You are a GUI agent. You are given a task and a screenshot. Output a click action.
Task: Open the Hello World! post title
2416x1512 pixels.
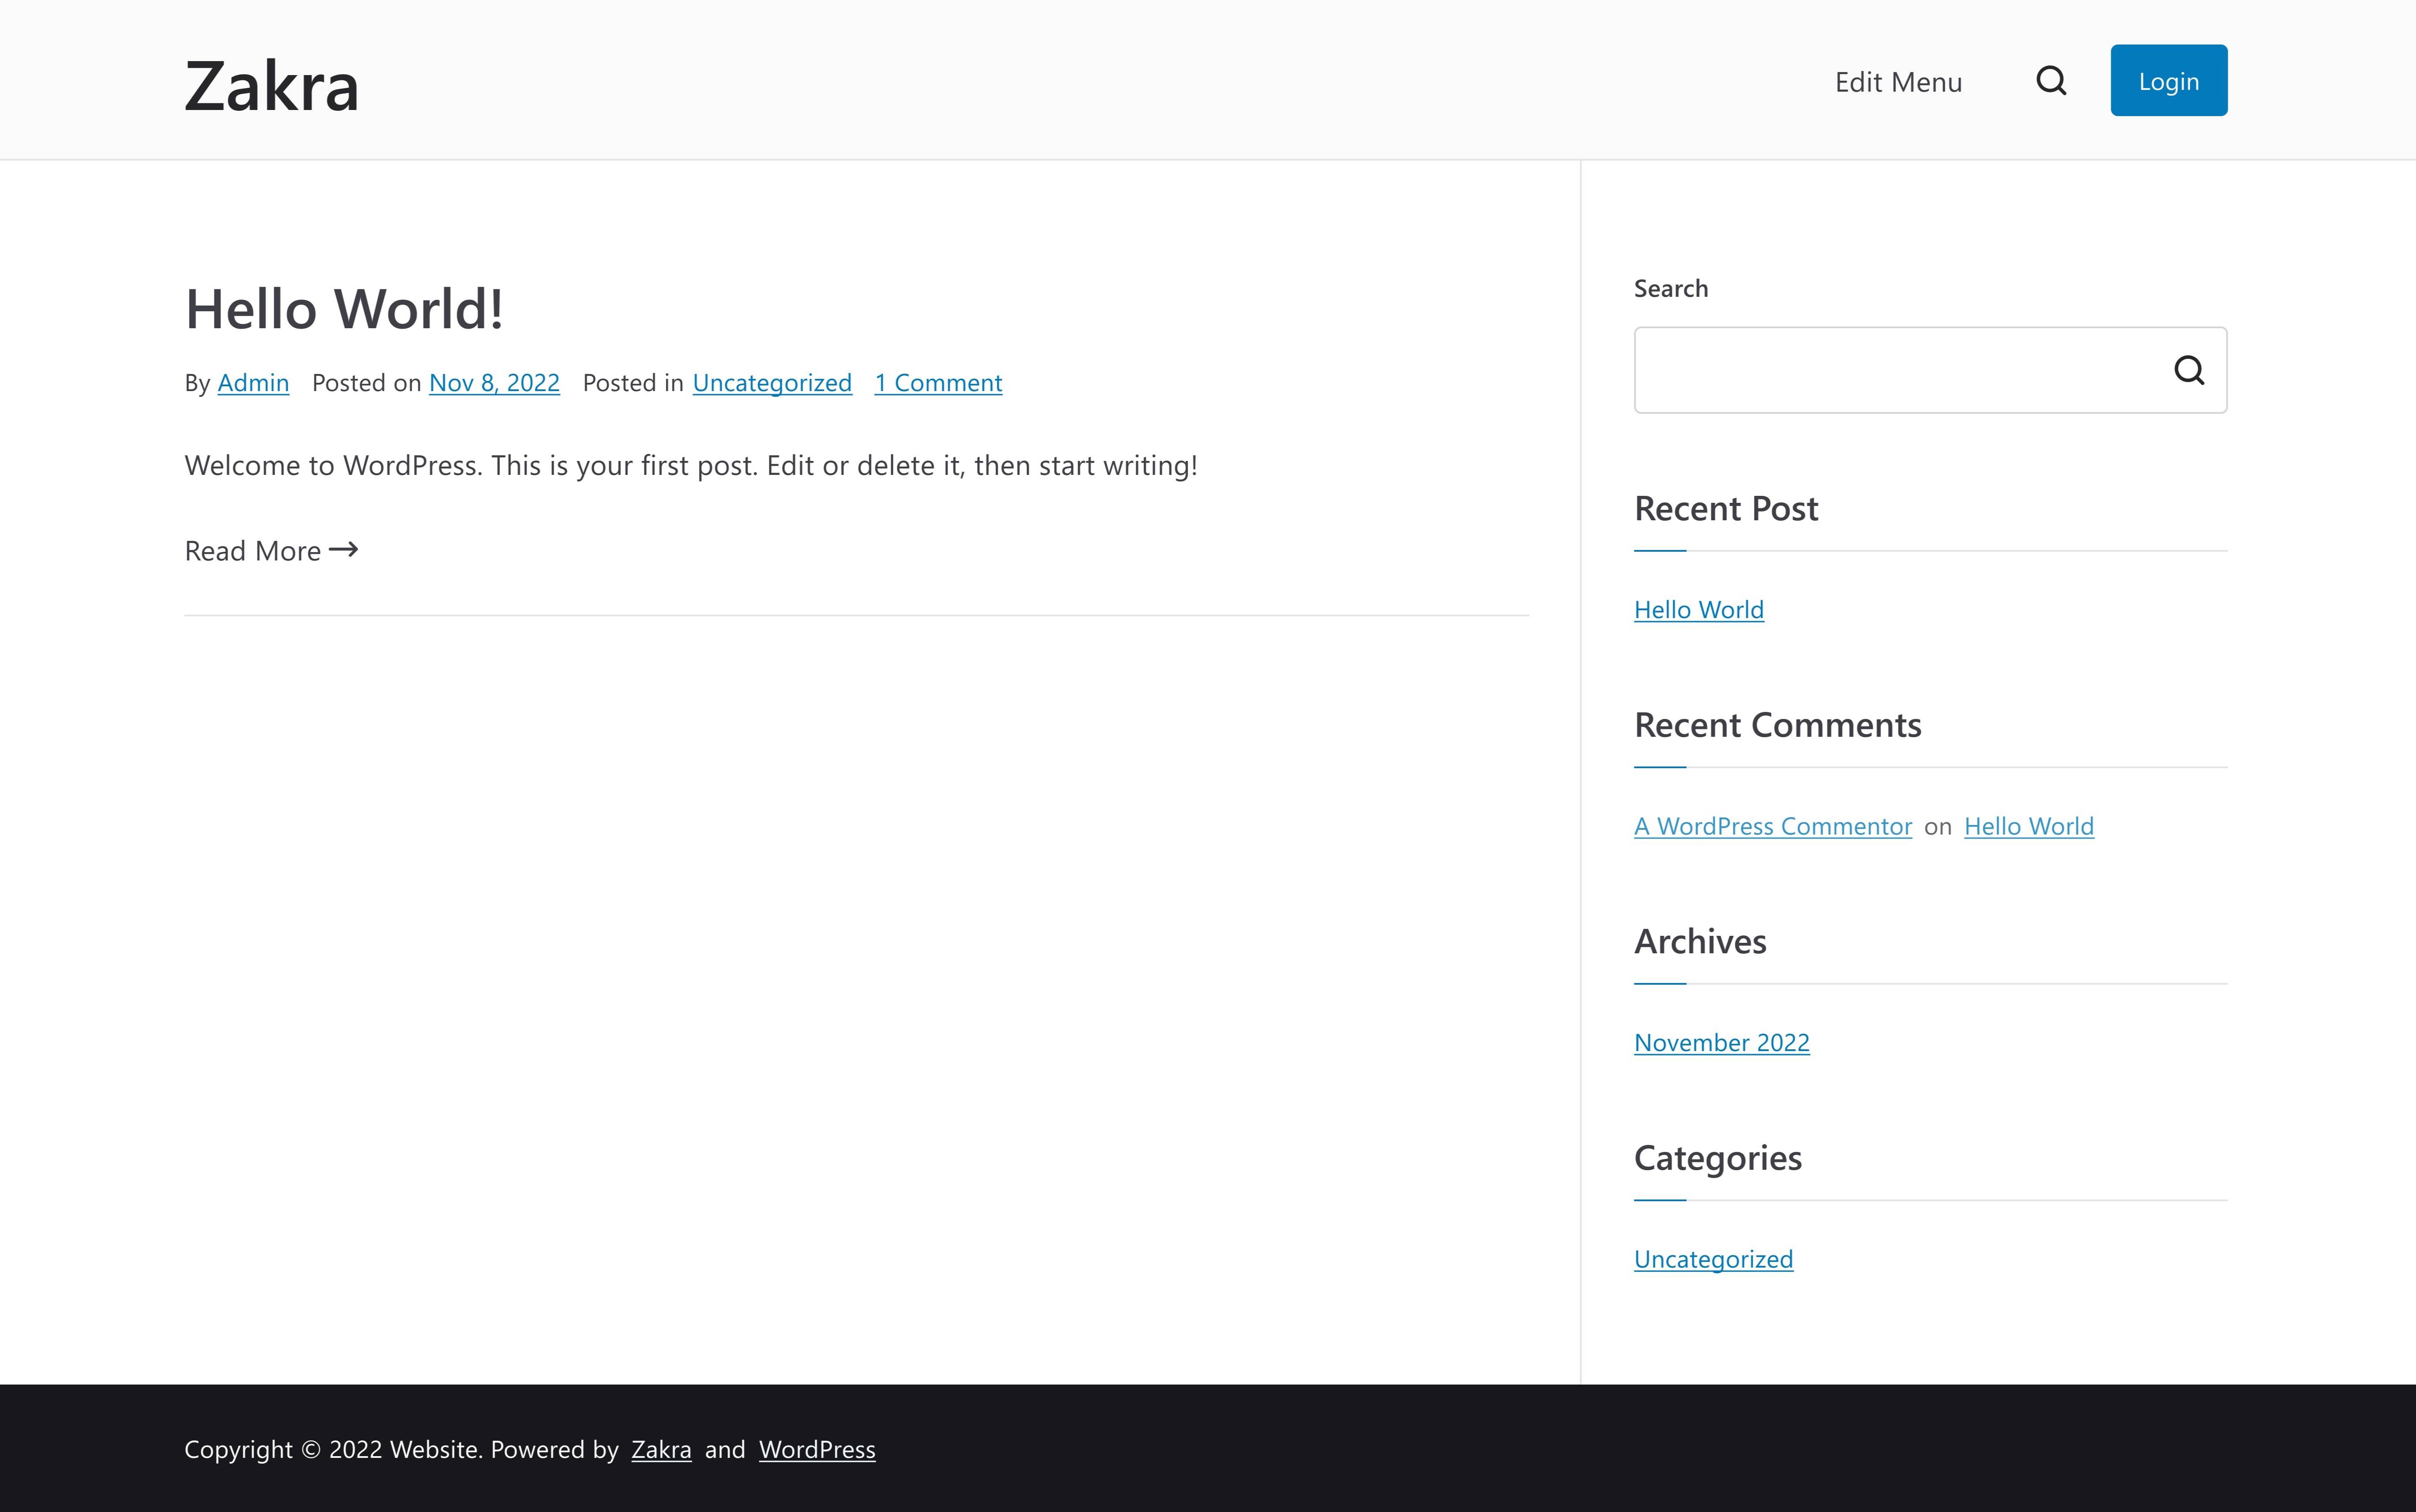tap(344, 308)
